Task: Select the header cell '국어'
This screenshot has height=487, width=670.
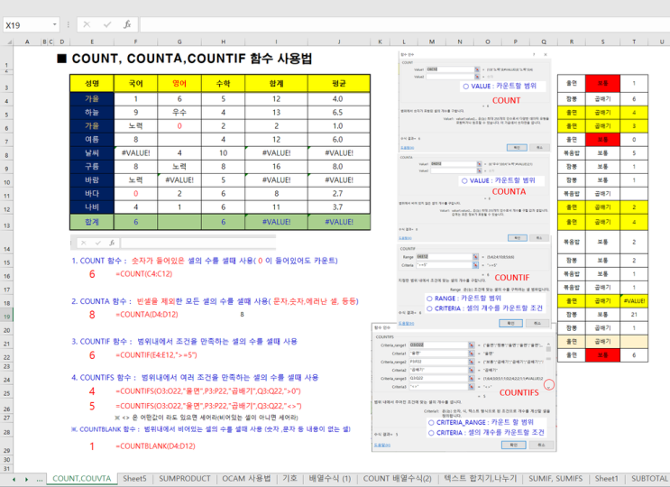Action: click(135, 83)
